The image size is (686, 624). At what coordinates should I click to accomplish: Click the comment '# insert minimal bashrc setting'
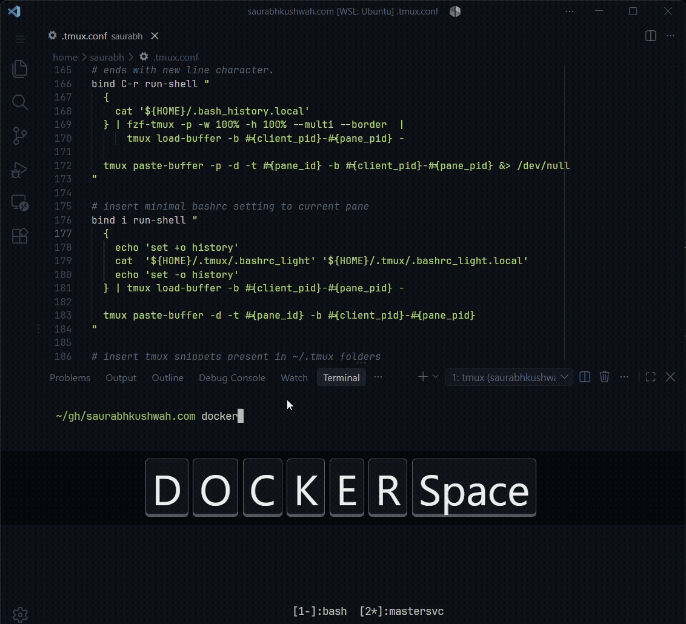coord(230,207)
